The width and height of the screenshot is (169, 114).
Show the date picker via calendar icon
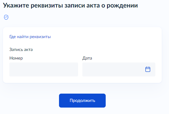(148, 69)
